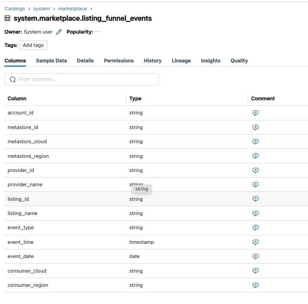
Task: Click the date type of event_date
Action: tap(134, 256)
